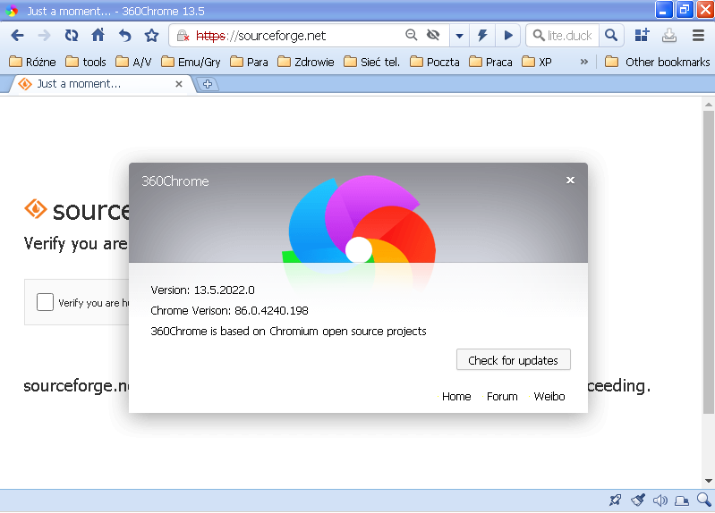Click the go/play arrow icon

[x=508, y=36]
